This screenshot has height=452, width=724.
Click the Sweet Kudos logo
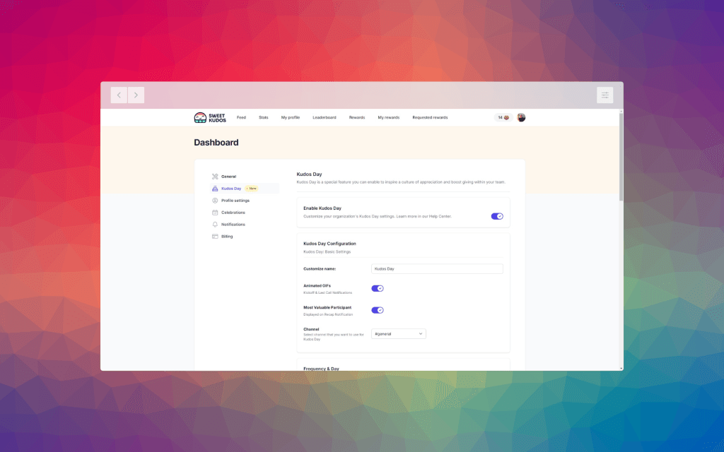tap(209, 117)
